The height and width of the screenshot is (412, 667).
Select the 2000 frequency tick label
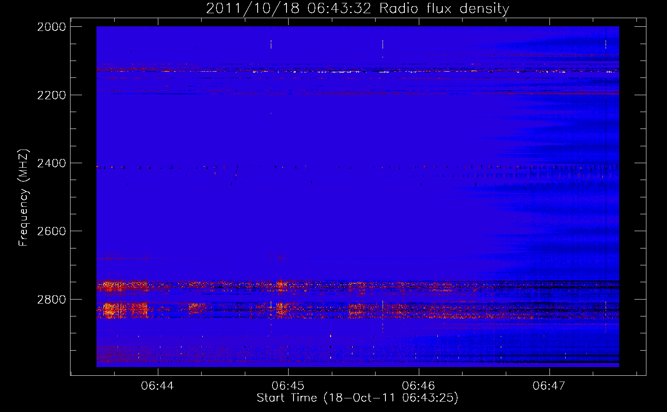click(52, 27)
